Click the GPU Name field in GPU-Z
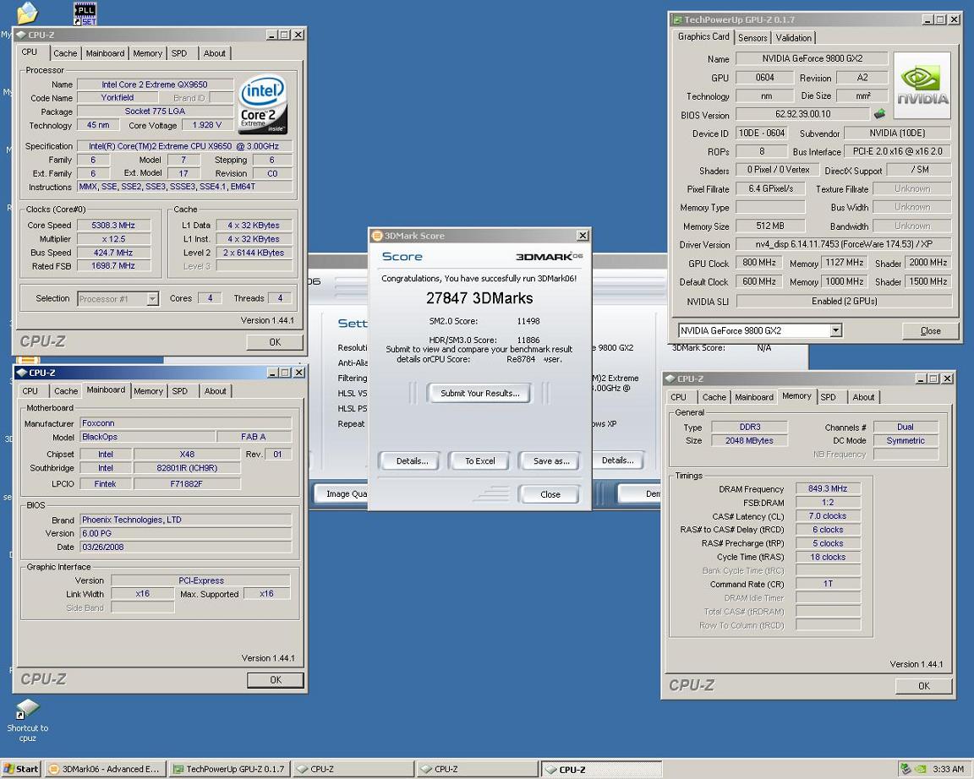This screenshot has height=779, width=974. tap(812, 58)
